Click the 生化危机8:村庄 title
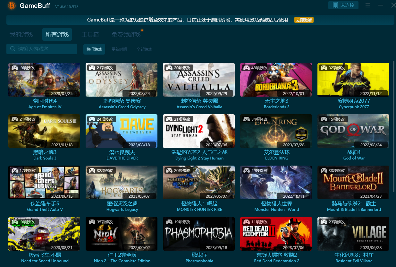Image resolution: width=396 pixels, height=267 pixels. pos(354,255)
